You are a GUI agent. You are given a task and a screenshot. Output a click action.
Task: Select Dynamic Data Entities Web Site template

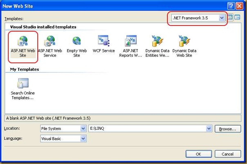pos(157,47)
